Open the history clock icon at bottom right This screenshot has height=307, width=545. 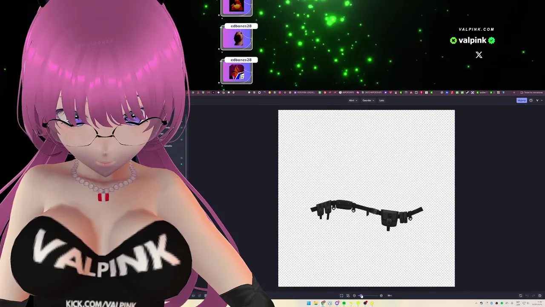pyautogui.click(x=540, y=295)
